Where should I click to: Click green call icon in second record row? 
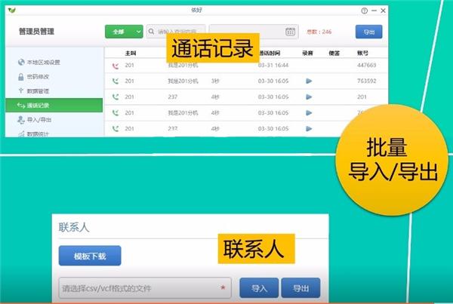click(x=116, y=81)
